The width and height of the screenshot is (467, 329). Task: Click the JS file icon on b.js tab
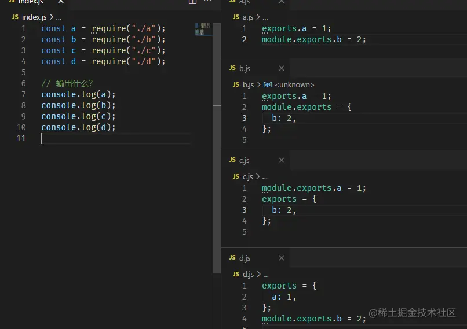point(232,68)
